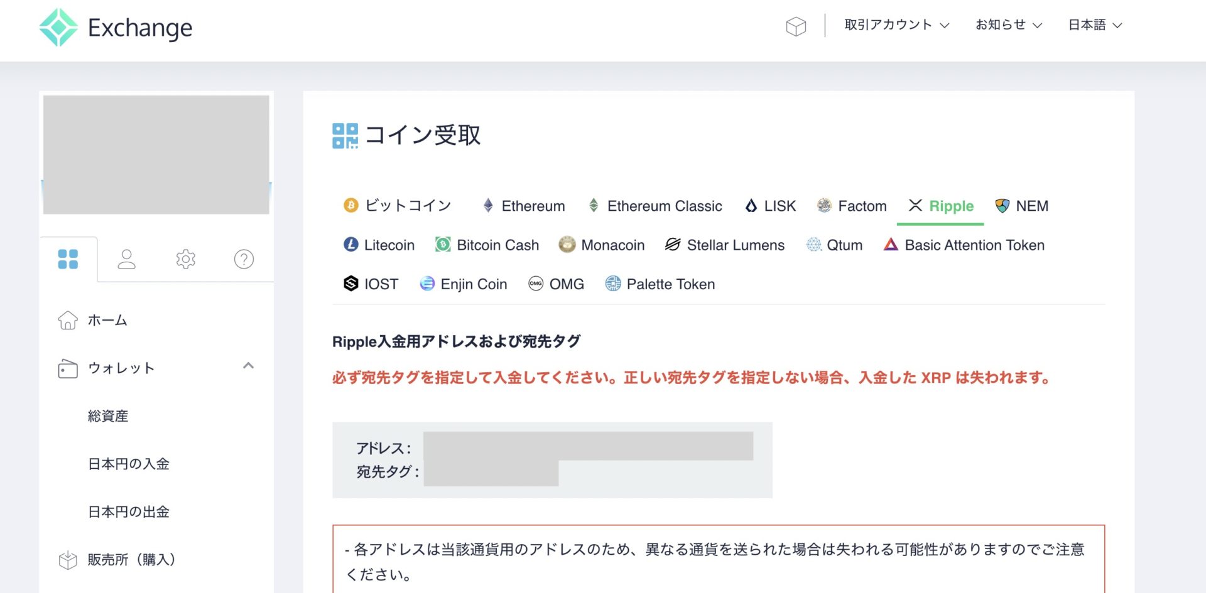Switch to the Palette Token tab
The width and height of the screenshot is (1206, 593).
point(660,284)
